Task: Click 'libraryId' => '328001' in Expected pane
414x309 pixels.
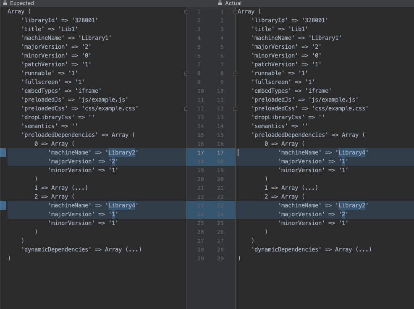Action: point(60,20)
